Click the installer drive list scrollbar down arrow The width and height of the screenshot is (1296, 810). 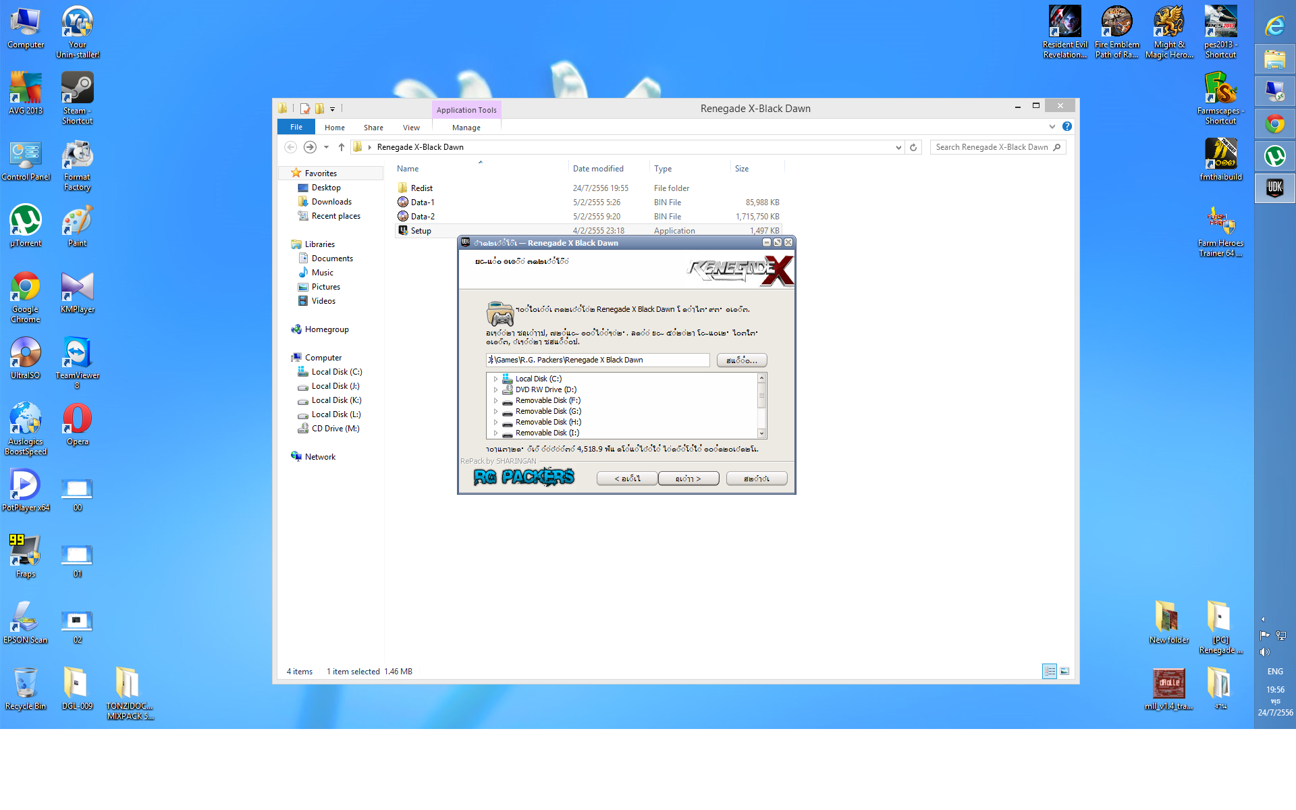point(761,433)
